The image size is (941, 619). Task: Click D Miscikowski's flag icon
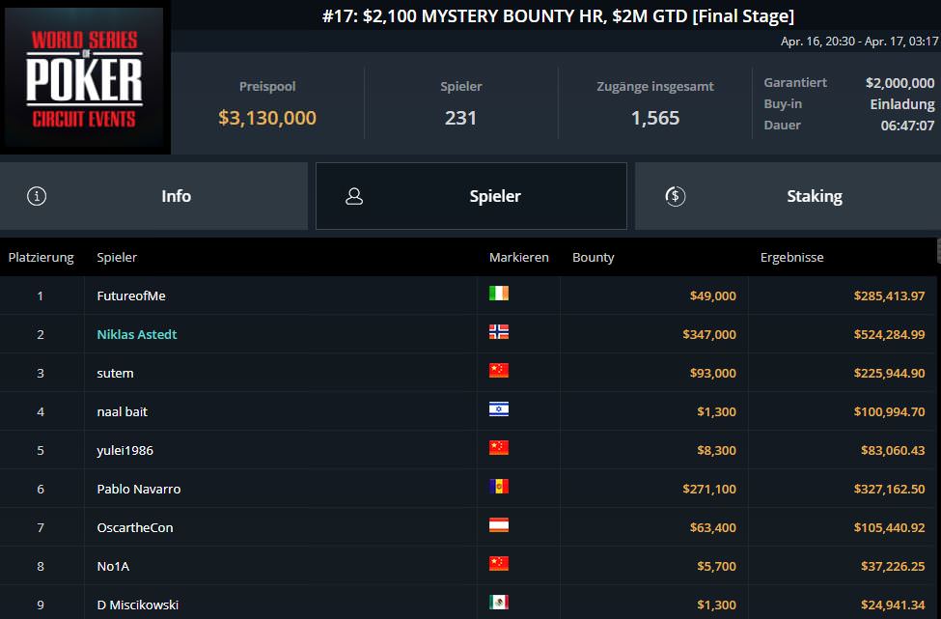pos(498,603)
